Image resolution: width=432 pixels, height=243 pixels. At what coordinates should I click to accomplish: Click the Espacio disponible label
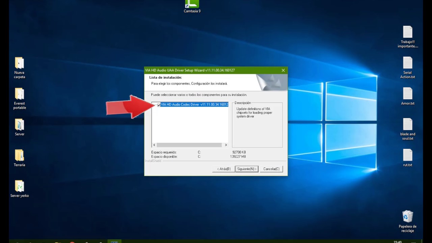coord(164,157)
